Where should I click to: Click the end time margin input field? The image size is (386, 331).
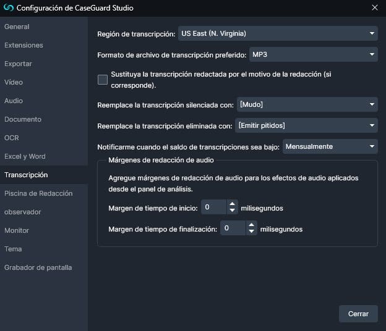click(x=233, y=228)
